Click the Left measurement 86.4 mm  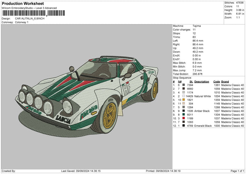[x=198, y=41]
